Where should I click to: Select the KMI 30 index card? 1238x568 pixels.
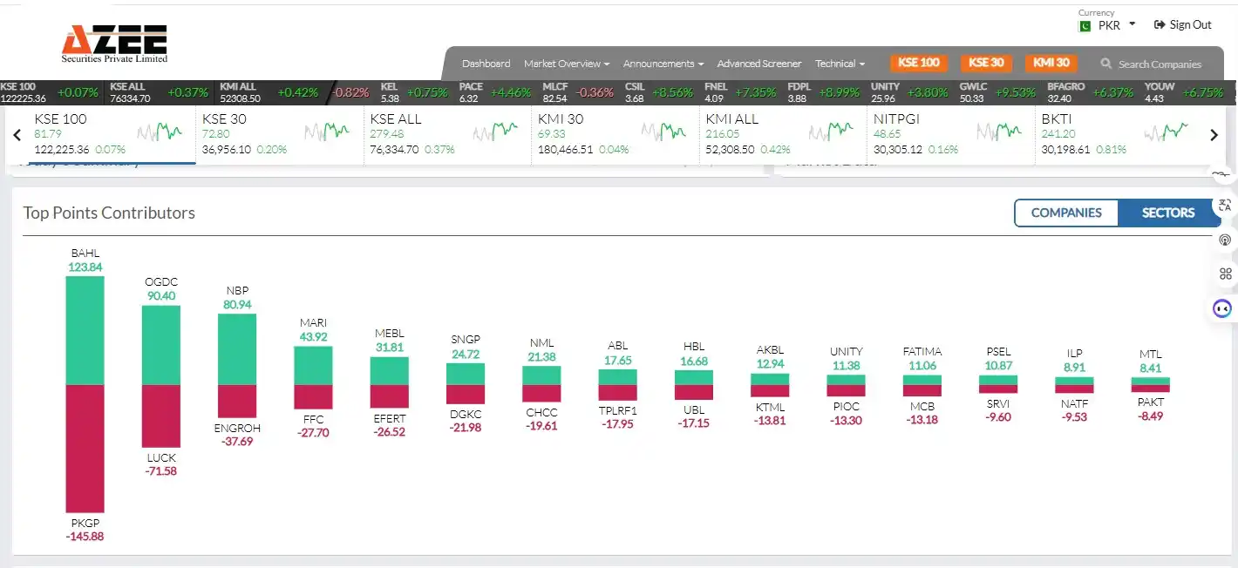pos(614,134)
